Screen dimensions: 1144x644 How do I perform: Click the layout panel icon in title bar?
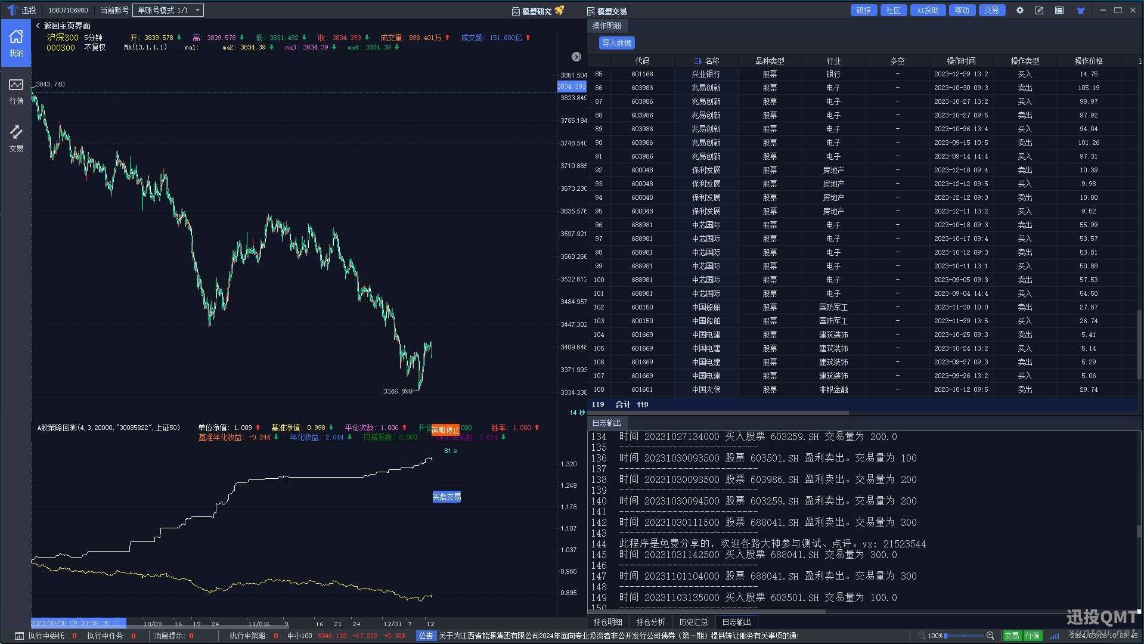pos(1059,10)
